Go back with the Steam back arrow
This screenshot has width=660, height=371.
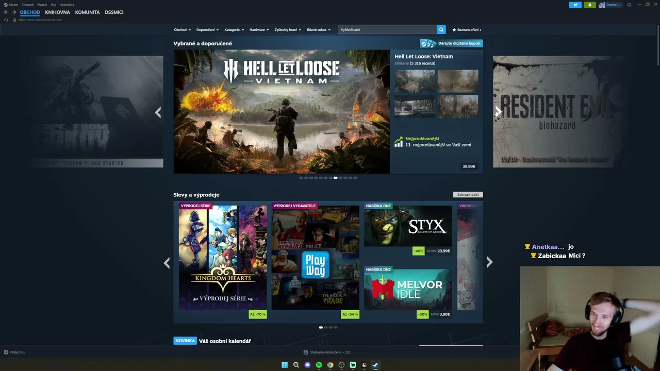pyautogui.click(x=6, y=12)
